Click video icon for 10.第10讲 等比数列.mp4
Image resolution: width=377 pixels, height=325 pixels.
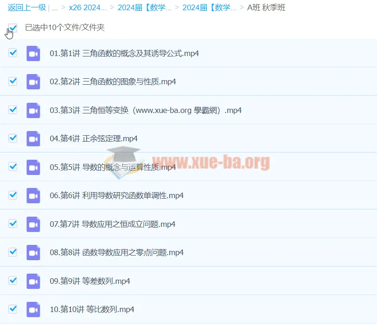point(33,309)
